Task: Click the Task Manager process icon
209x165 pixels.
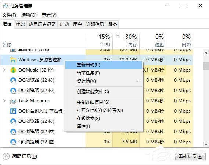Action: pos(13,101)
